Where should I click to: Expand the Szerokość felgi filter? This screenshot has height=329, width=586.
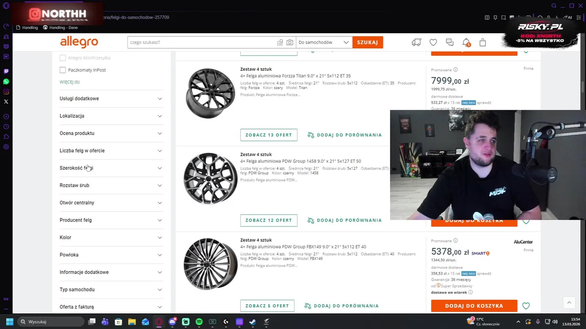tap(111, 168)
